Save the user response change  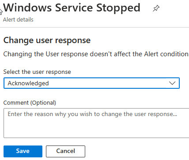tap(23, 151)
